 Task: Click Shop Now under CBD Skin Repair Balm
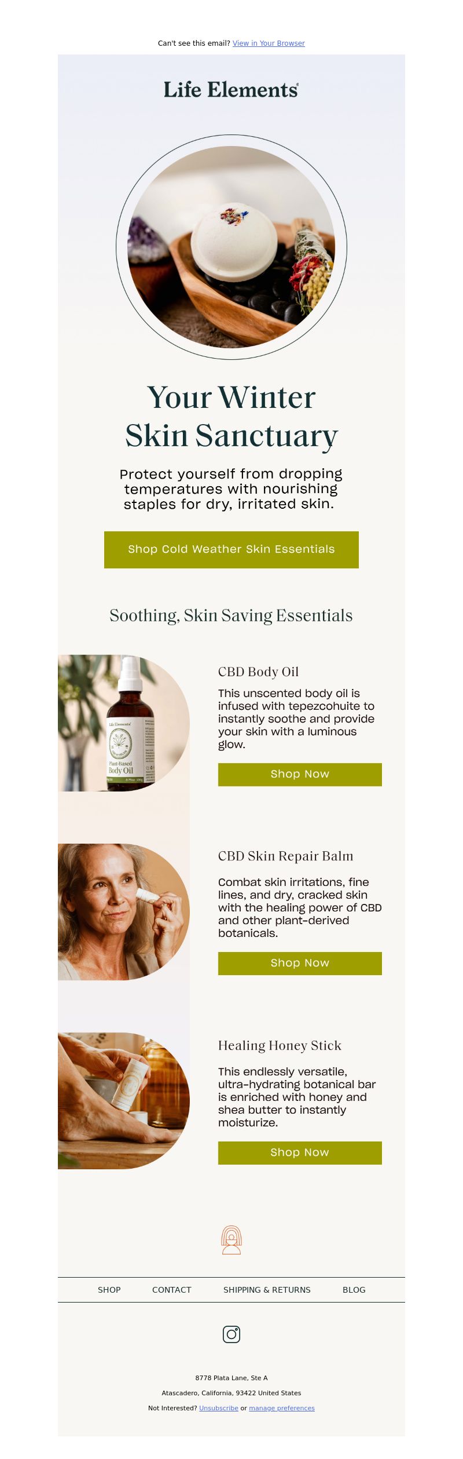click(300, 963)
